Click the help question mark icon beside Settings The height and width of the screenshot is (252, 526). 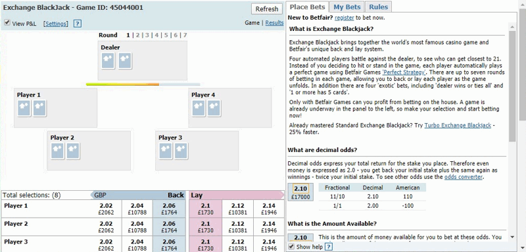pos(78,24)
